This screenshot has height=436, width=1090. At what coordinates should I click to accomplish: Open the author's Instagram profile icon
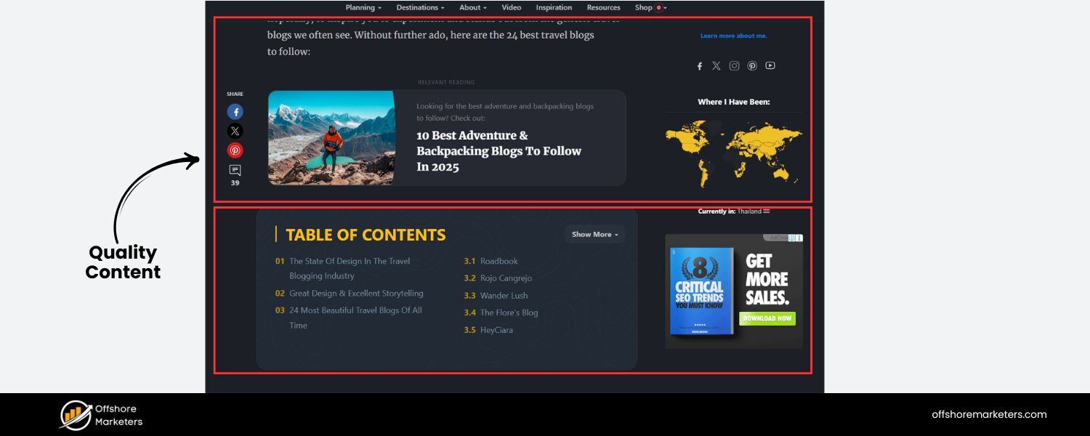[734, 65]
